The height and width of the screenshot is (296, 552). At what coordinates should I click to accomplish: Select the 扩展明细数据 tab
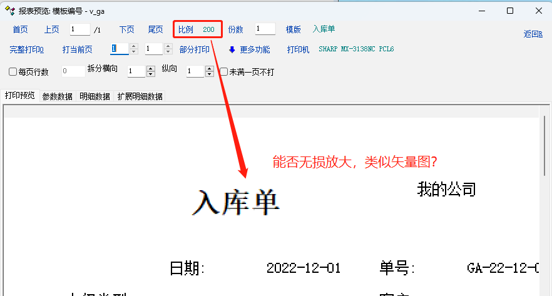tap(140, 96)
